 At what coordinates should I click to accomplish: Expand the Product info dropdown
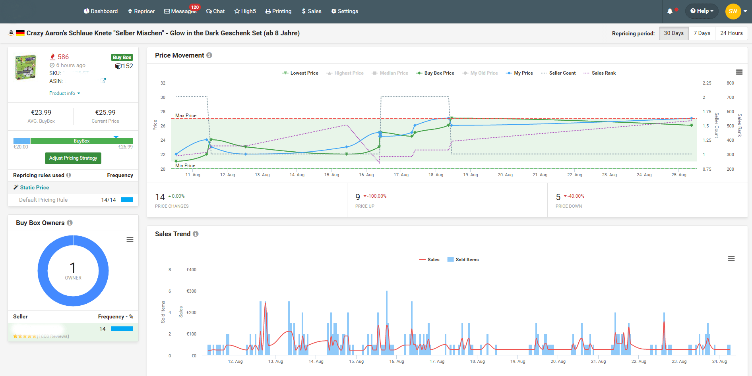tap(65, 93)
